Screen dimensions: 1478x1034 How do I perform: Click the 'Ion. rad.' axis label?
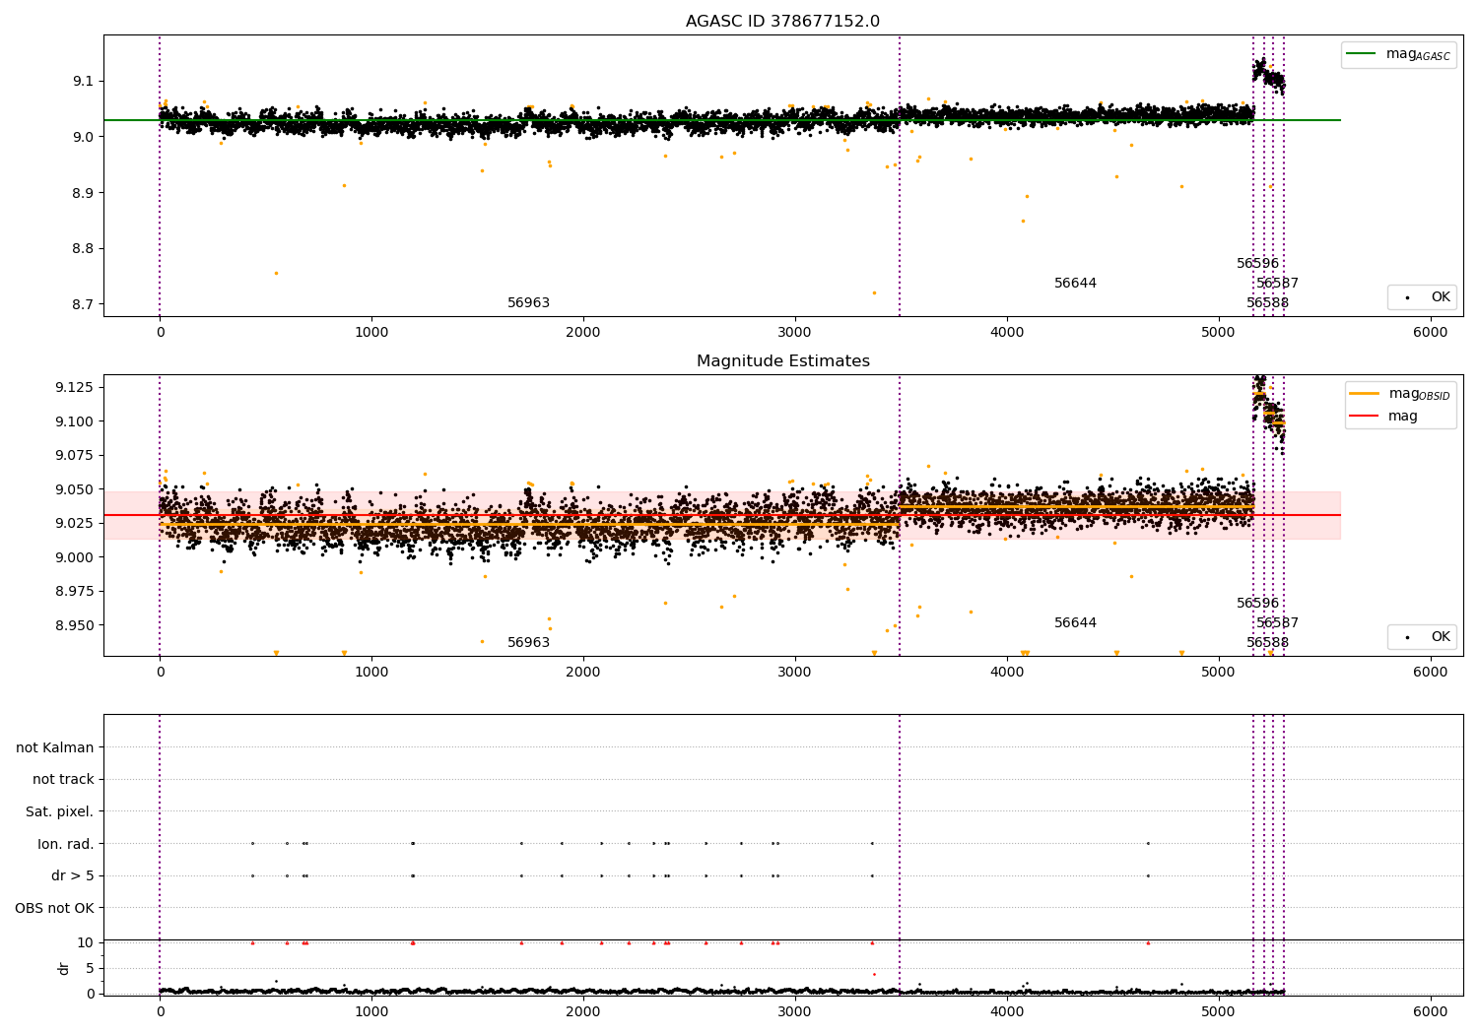66,844
